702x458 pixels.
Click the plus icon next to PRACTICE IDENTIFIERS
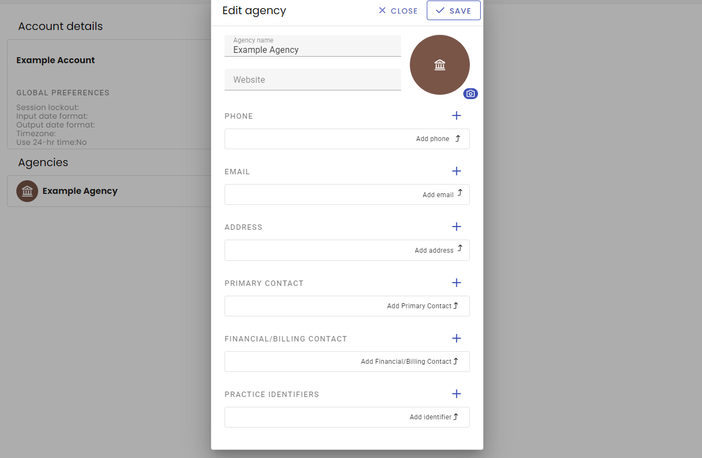coord(457,394)
